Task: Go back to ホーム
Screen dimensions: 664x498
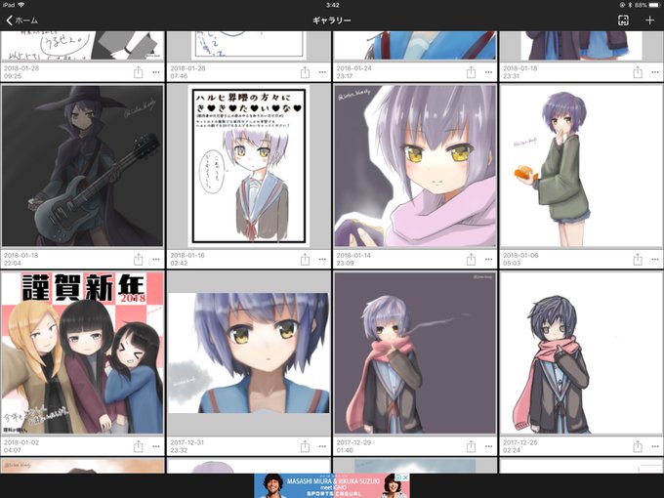Action: click(x=21, y=20)
